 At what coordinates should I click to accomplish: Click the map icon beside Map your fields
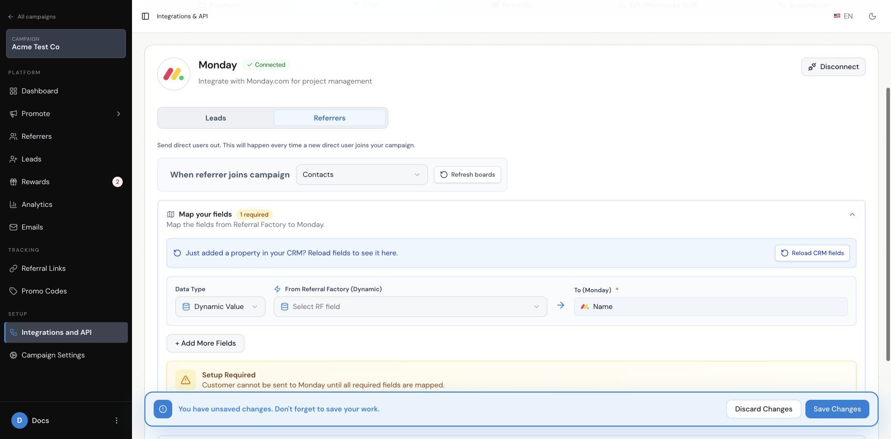tap(171, 215)
